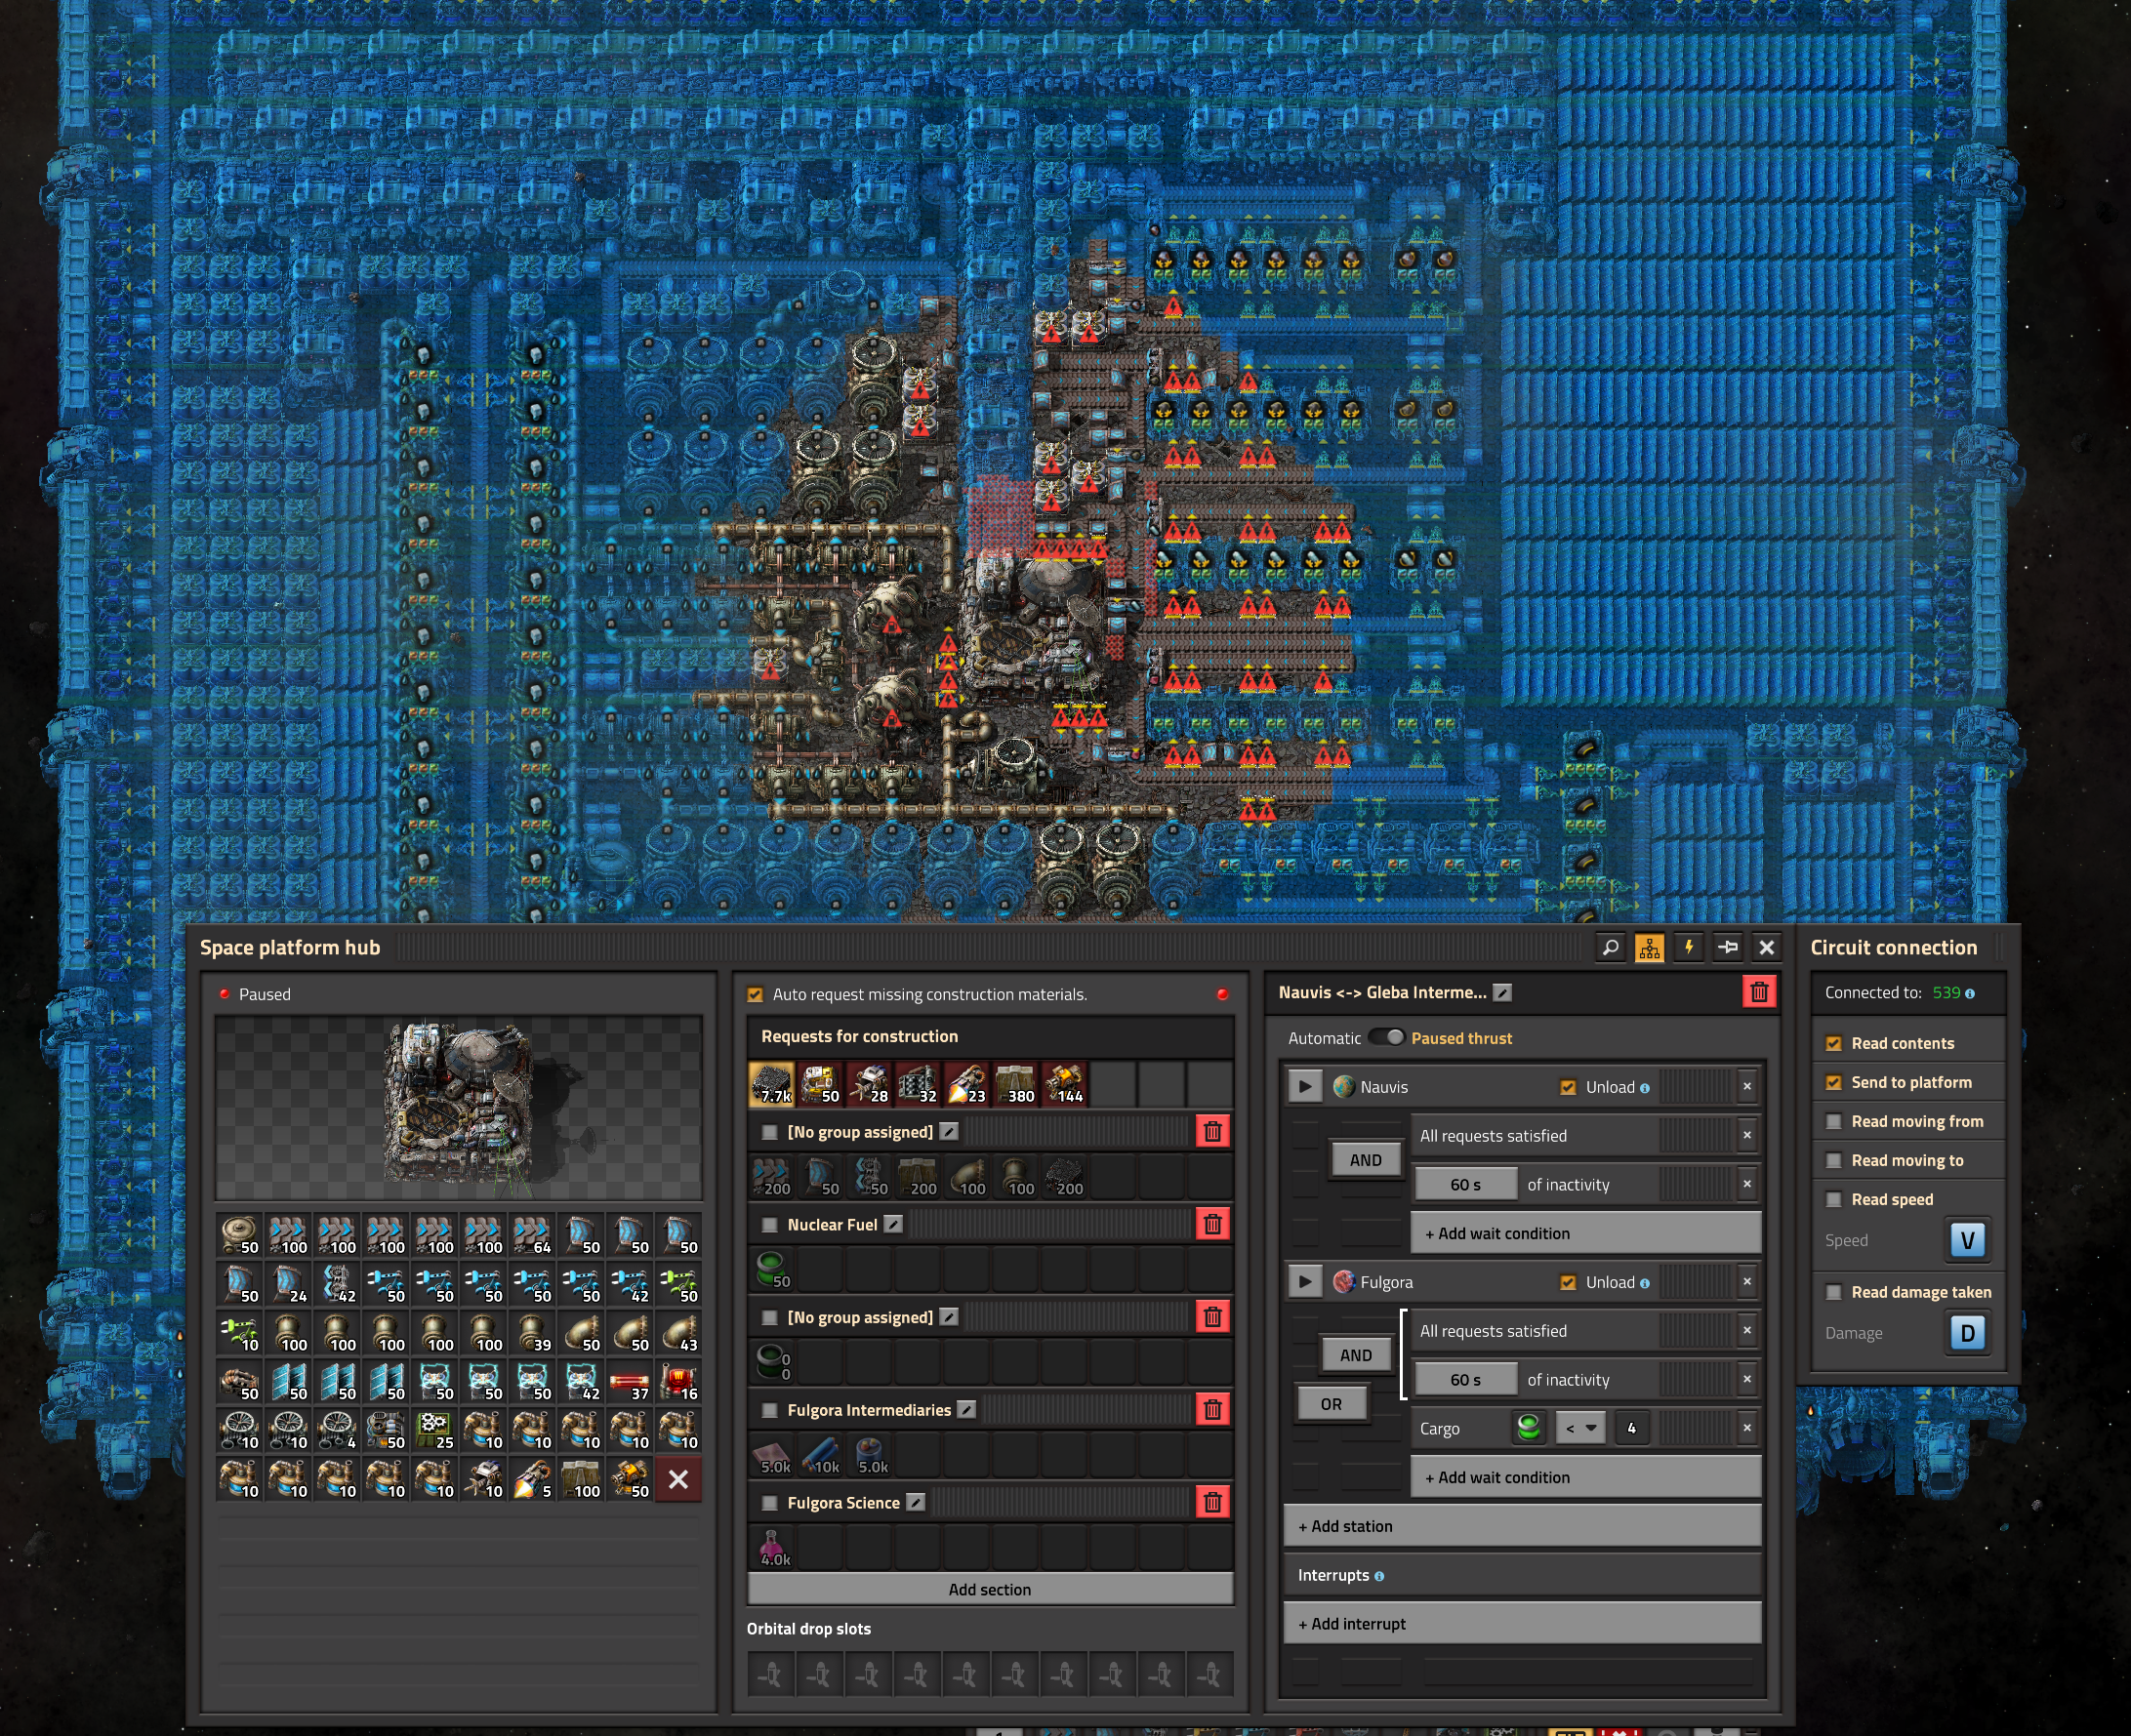Click the space platform hub preview image

coord(458,1108)
